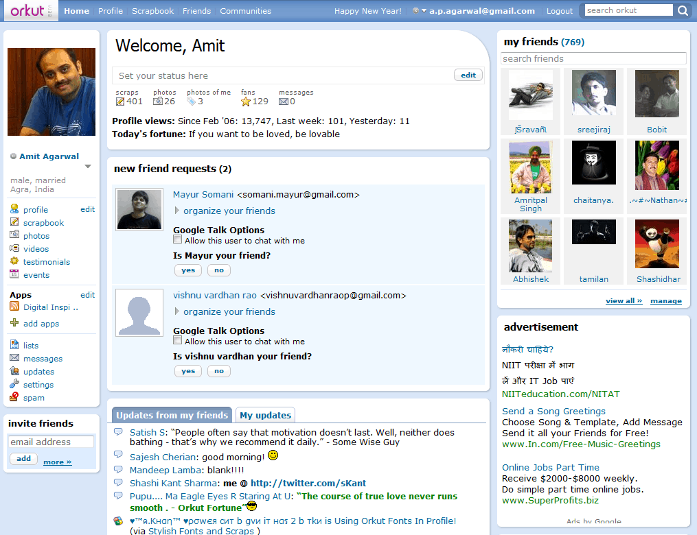Click the spam icon in sidebar
Image resolution: width=697 pixels, height=535 pixels.
(x=14, y=398)
